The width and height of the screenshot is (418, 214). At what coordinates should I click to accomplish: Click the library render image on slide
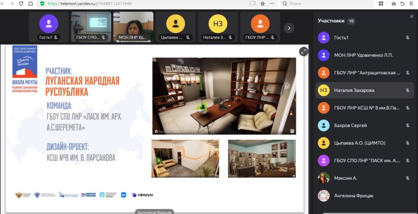(262, 159)
